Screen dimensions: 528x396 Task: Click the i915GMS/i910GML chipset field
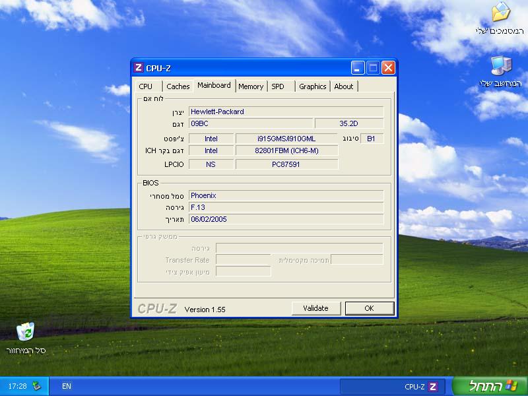(286, 139)
